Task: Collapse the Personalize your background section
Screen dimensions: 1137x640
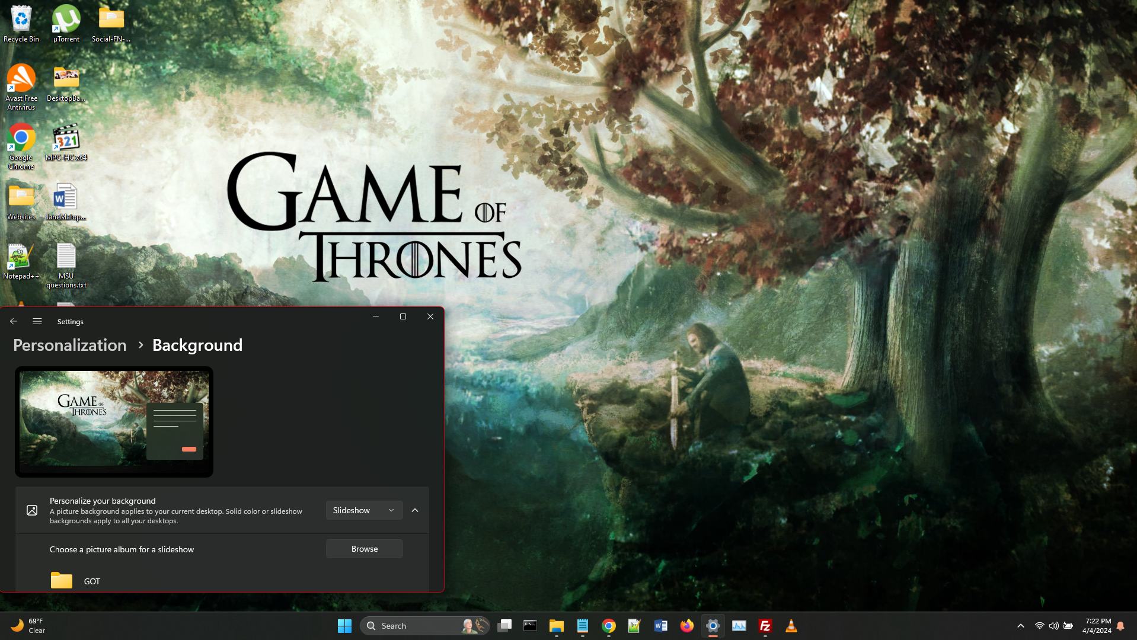Action: coord(415,510)
